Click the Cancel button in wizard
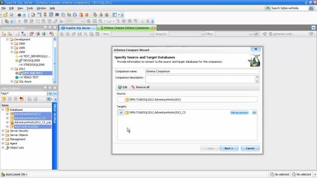Viewport: 317px width, 178px height. tap(250, 148)
